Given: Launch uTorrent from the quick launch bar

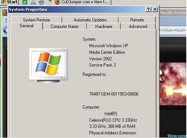Looking at the screenshot, I should click(x=25, y=2).
